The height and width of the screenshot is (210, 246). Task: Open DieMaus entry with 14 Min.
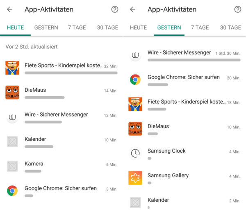(61, 93)
